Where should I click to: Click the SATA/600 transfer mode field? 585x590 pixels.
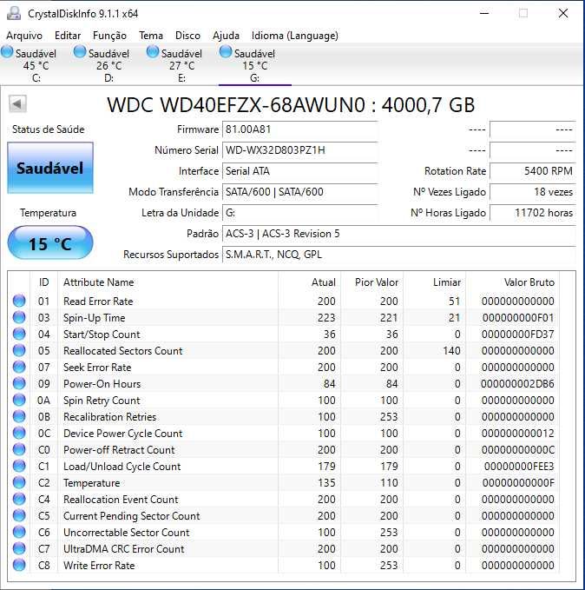point(300,192)
